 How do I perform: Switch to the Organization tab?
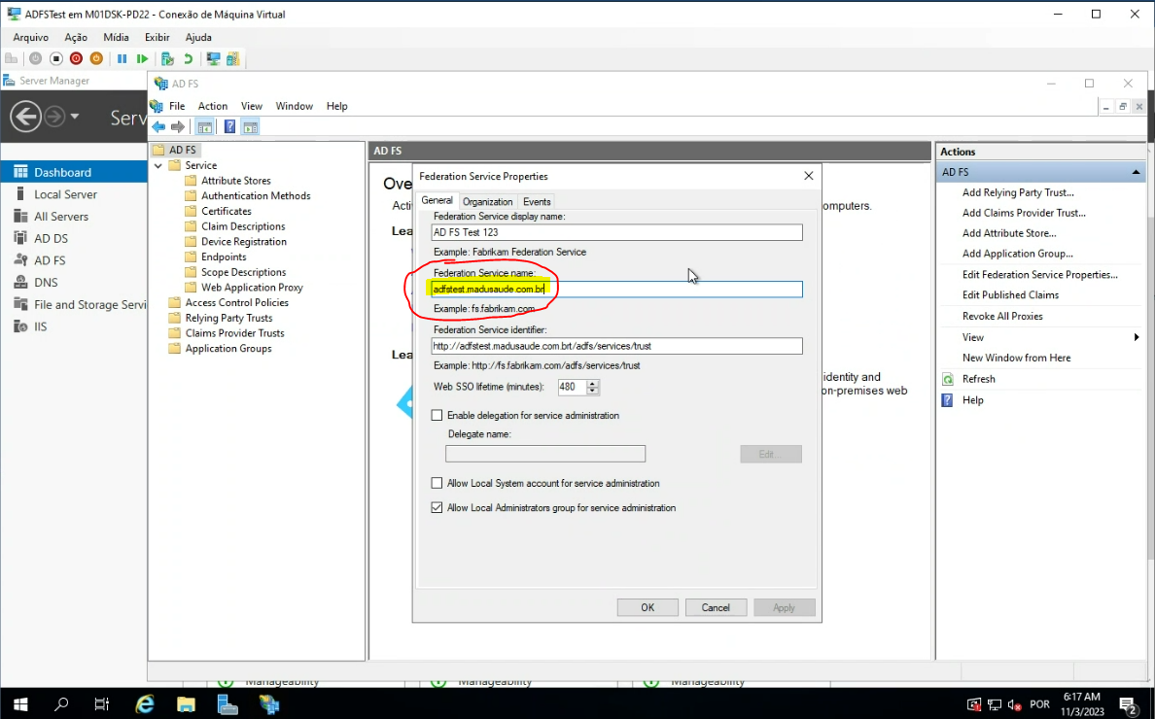488,202
